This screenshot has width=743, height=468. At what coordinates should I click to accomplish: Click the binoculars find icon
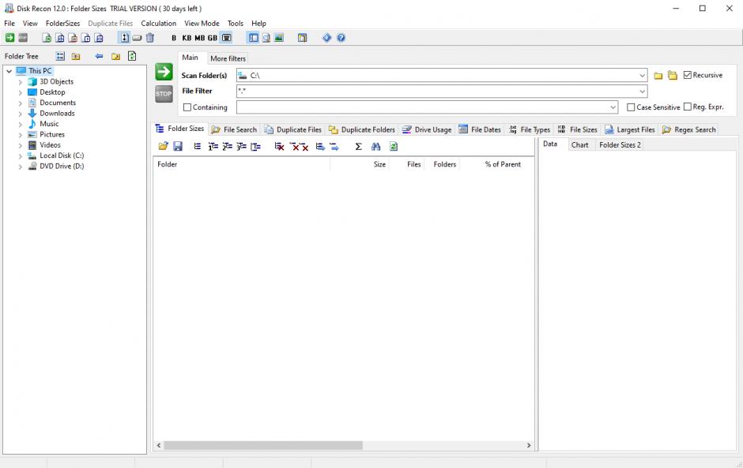click(375, 147)
